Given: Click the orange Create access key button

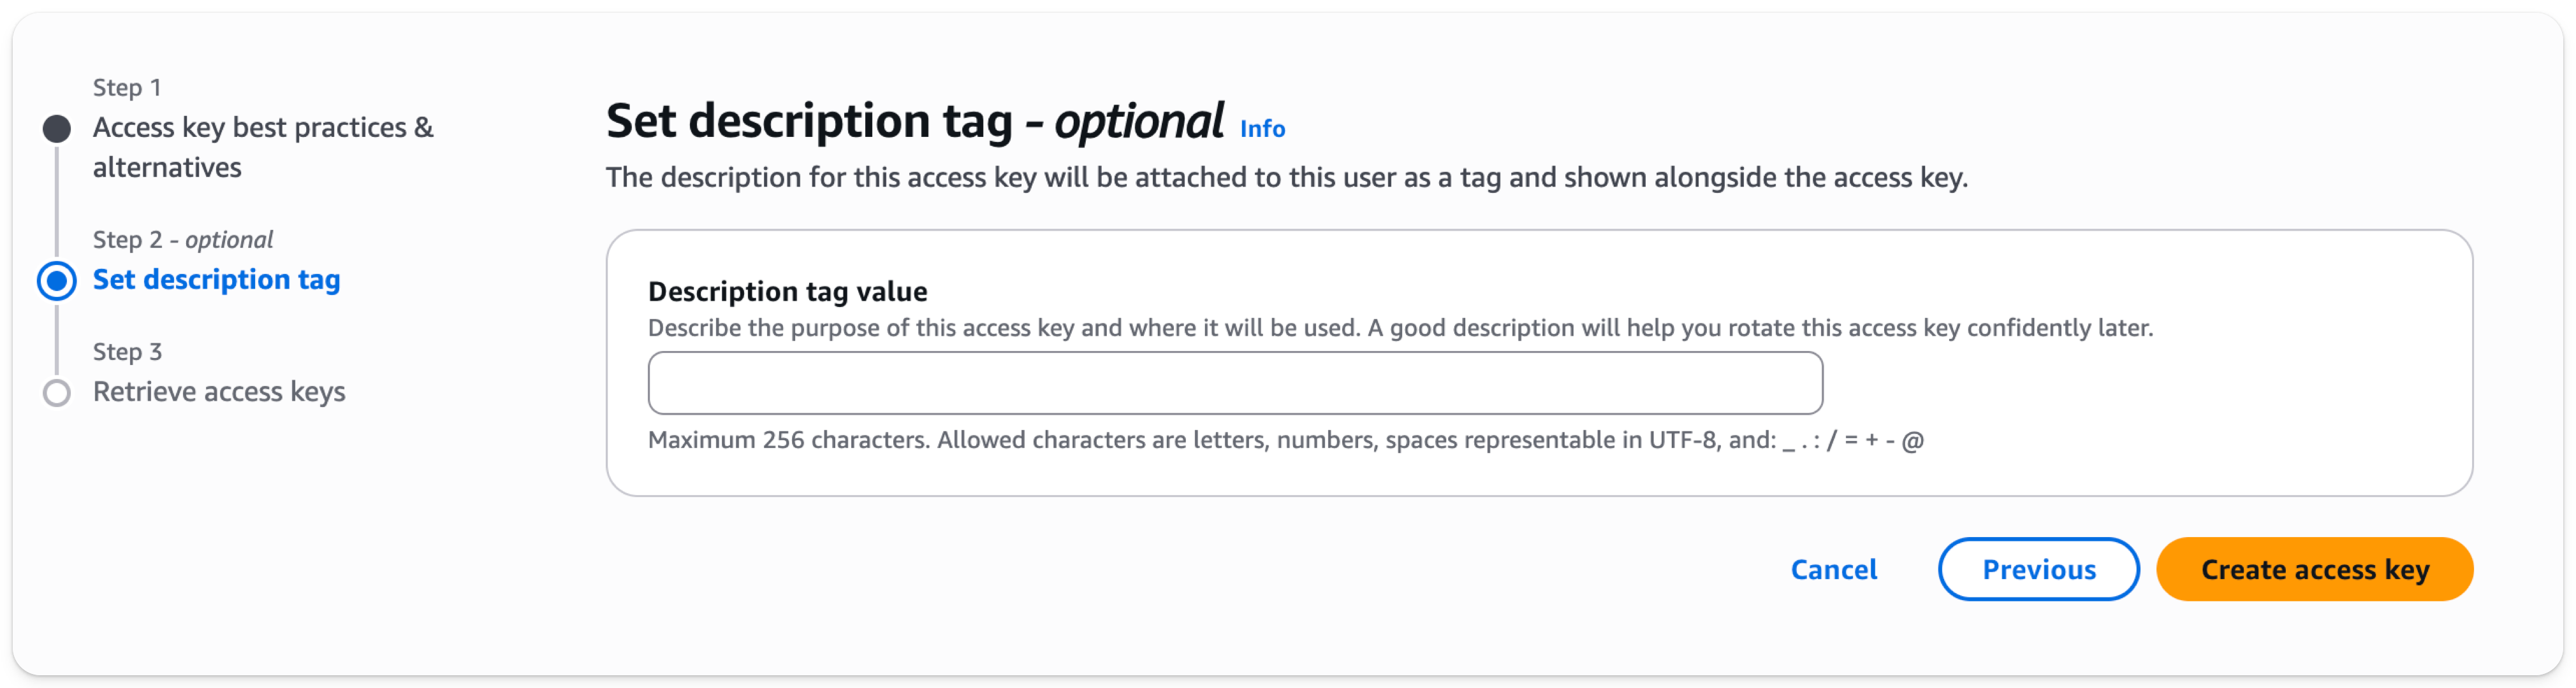Looking at the screenshot, I should click(x=2314, y=569).
